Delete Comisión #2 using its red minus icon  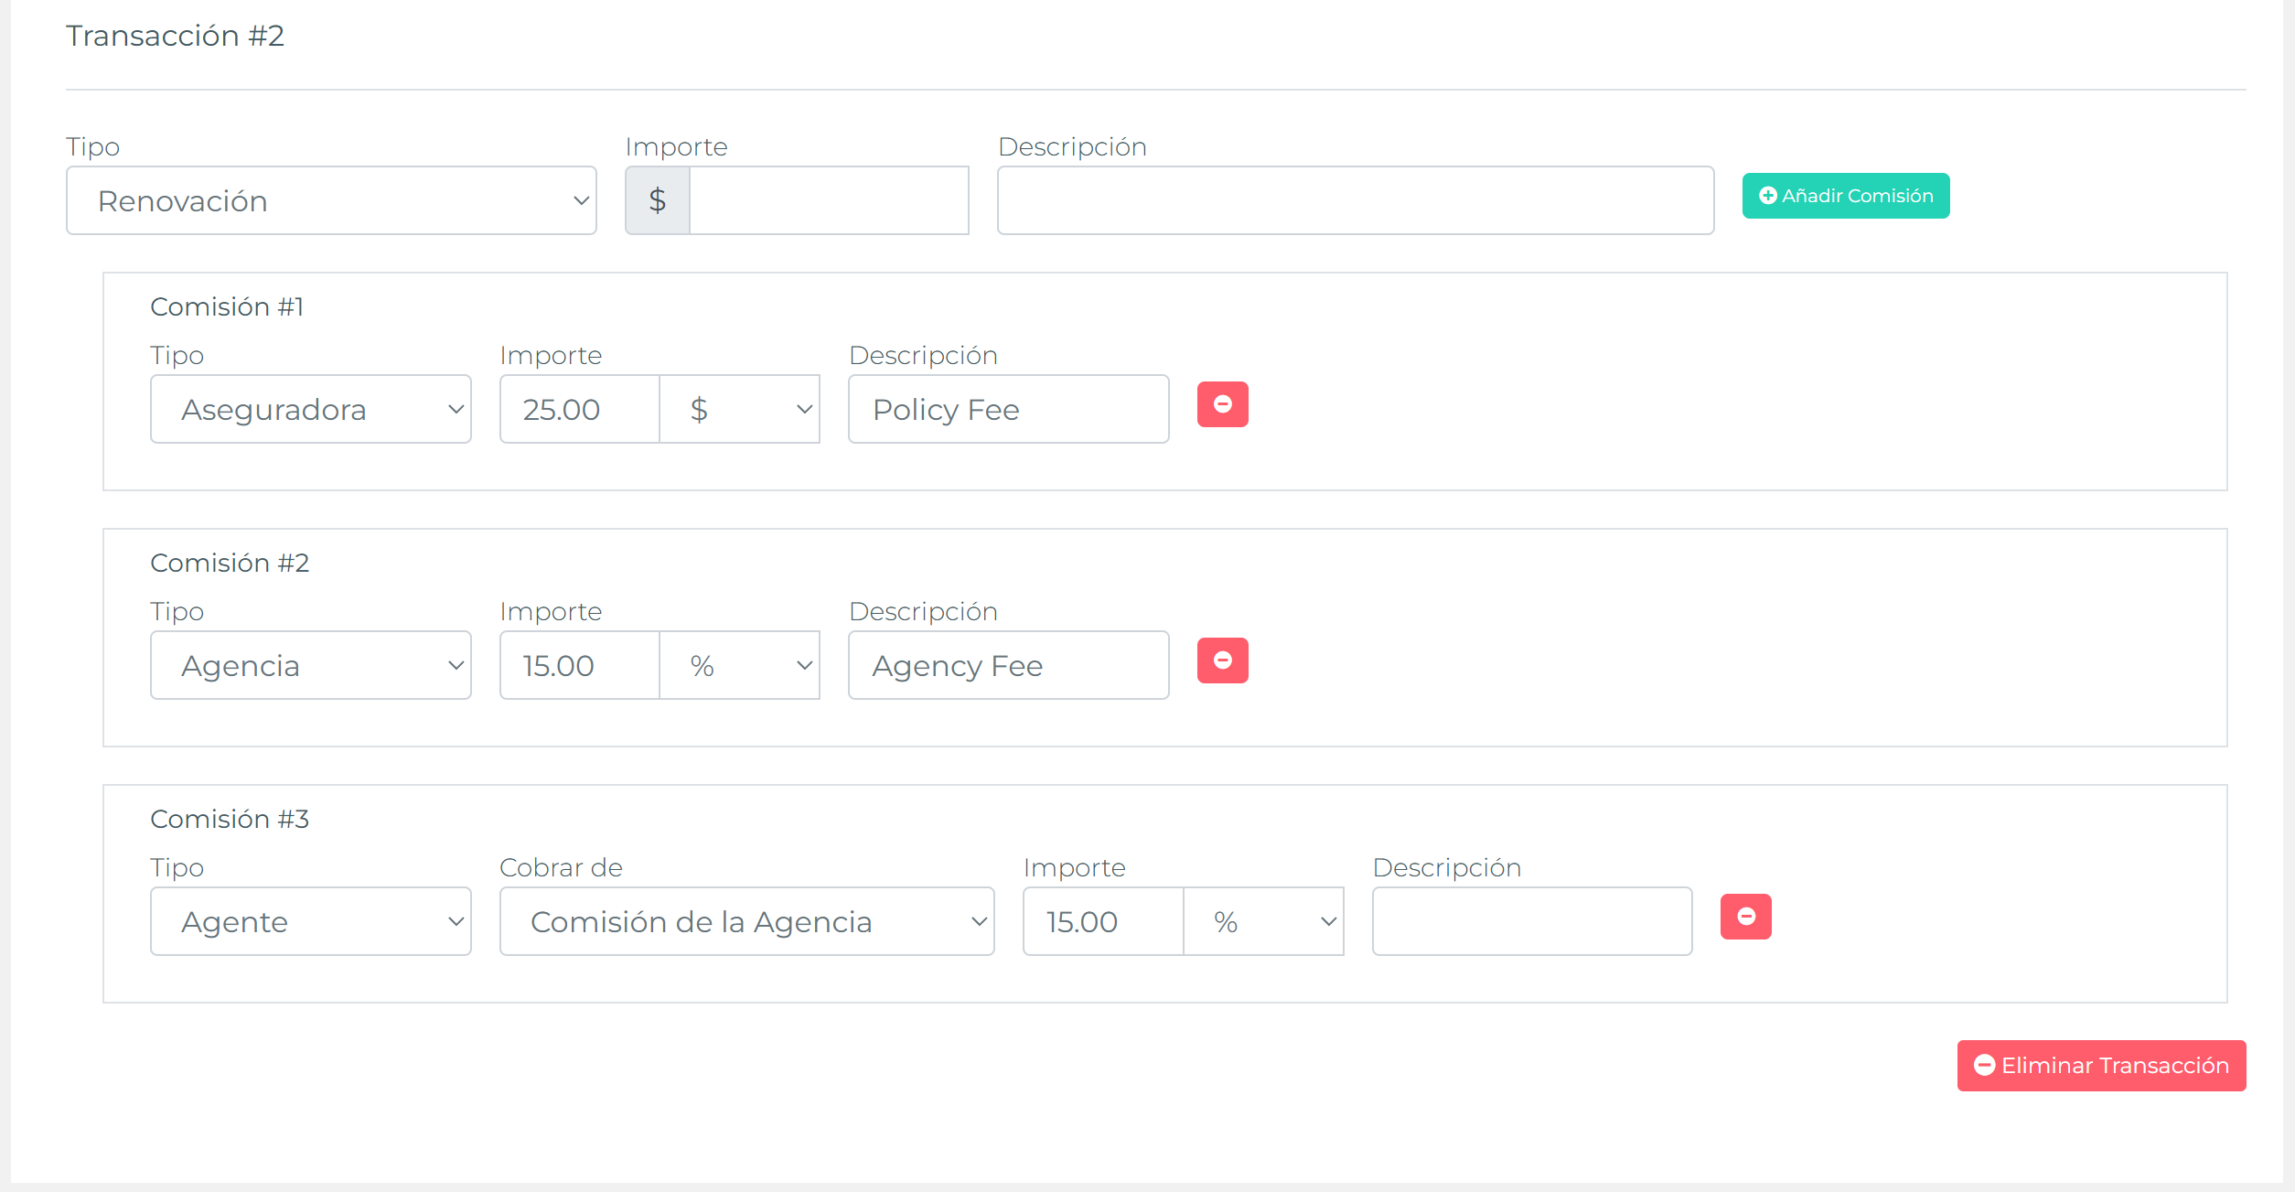click(1222, 660)
